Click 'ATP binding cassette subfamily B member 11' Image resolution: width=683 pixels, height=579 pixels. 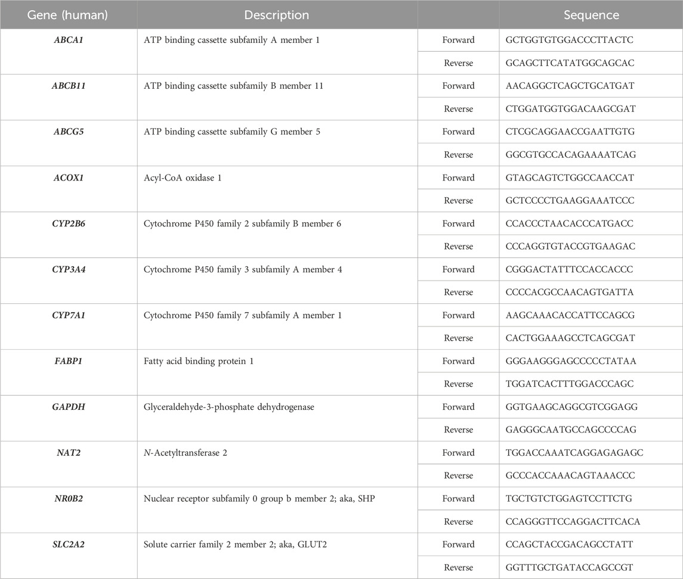pyautogui.click(x=233, y=86)
